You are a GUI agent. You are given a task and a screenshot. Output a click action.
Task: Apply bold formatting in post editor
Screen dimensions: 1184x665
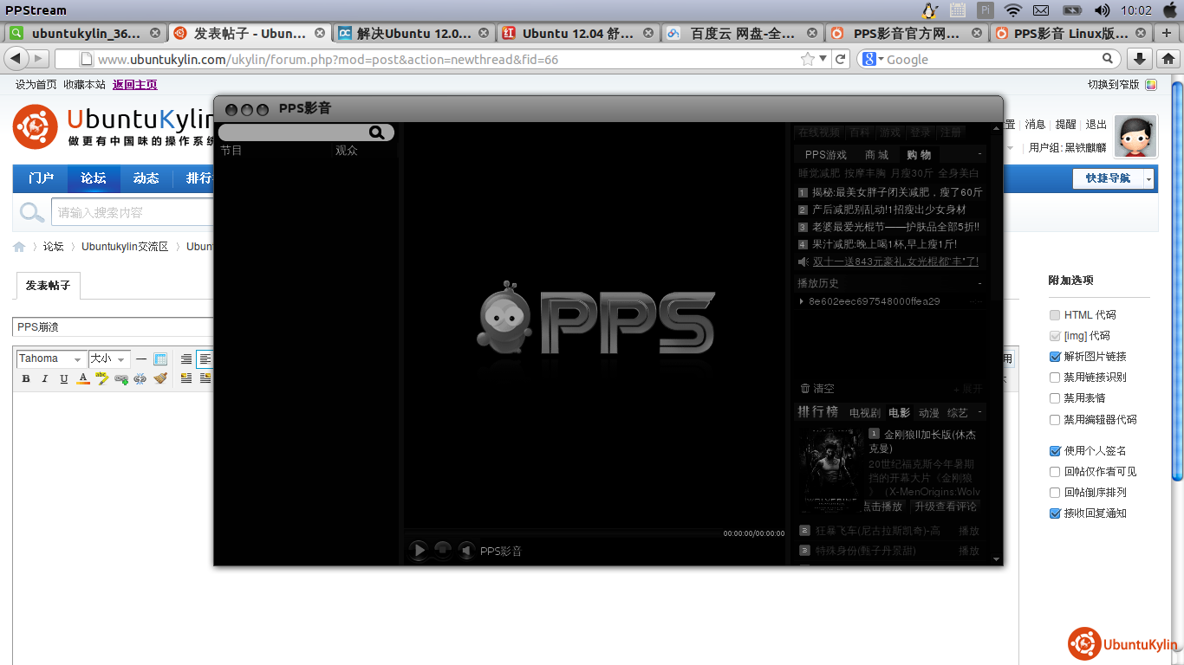tap(26, 378)
